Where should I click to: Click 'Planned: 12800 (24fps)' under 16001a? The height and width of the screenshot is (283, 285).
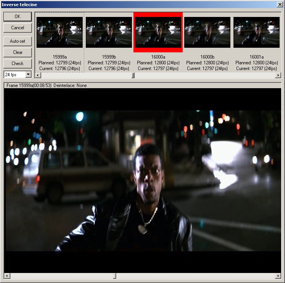click(x=257, y=63)
